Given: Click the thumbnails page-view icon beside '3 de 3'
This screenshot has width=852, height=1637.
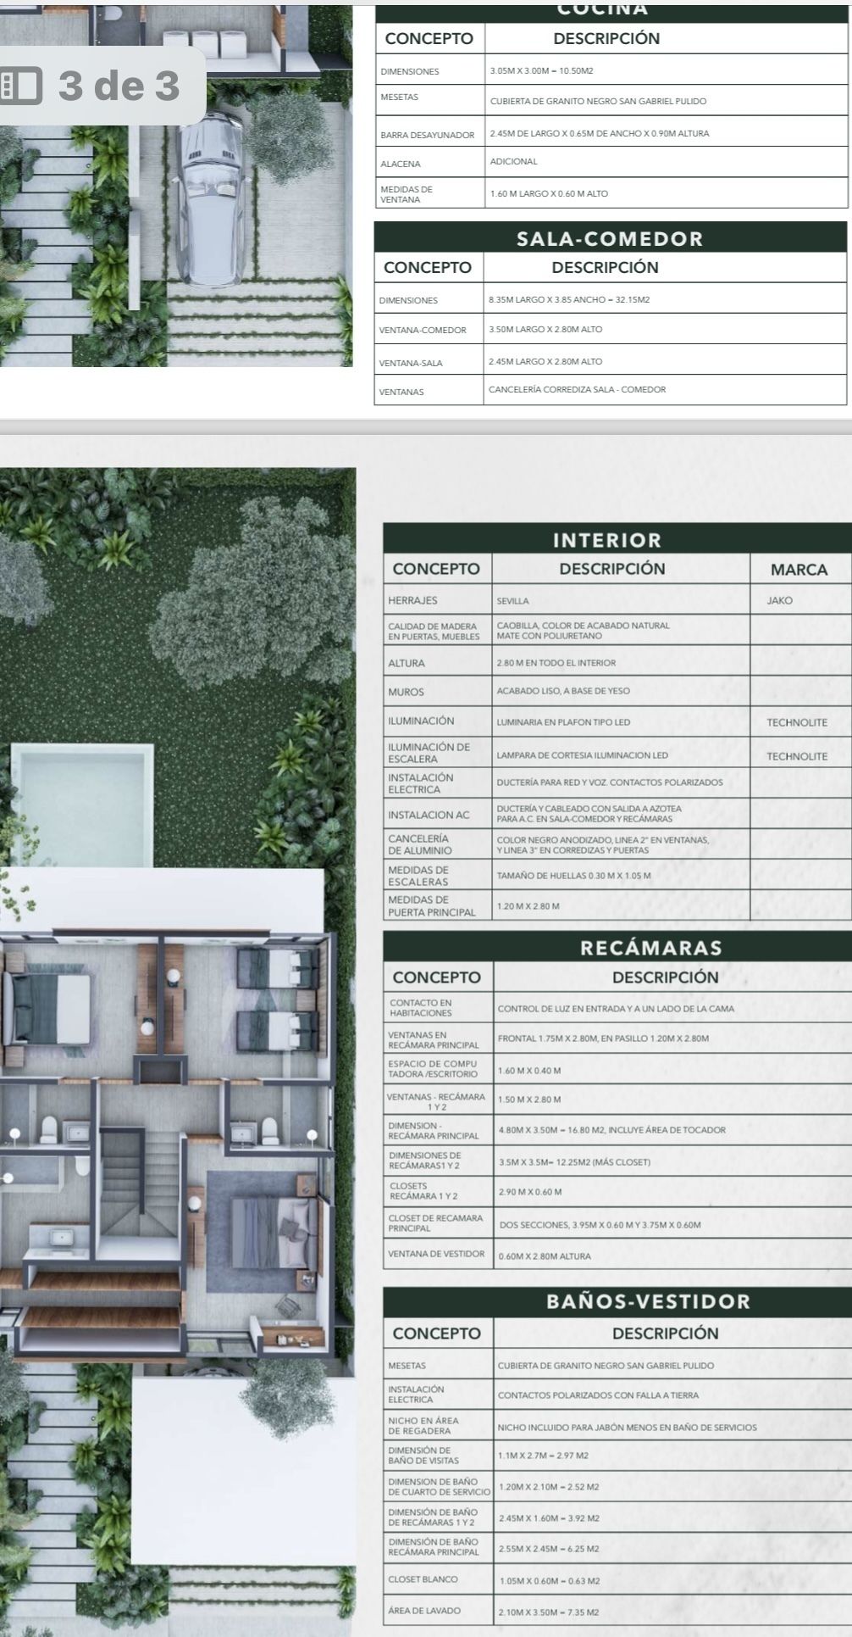Looking at the screenshot, I should 22,86.
